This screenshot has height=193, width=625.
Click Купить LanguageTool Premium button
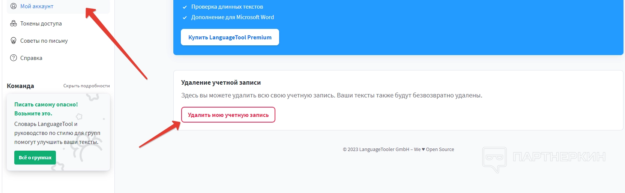pos(230,37)
